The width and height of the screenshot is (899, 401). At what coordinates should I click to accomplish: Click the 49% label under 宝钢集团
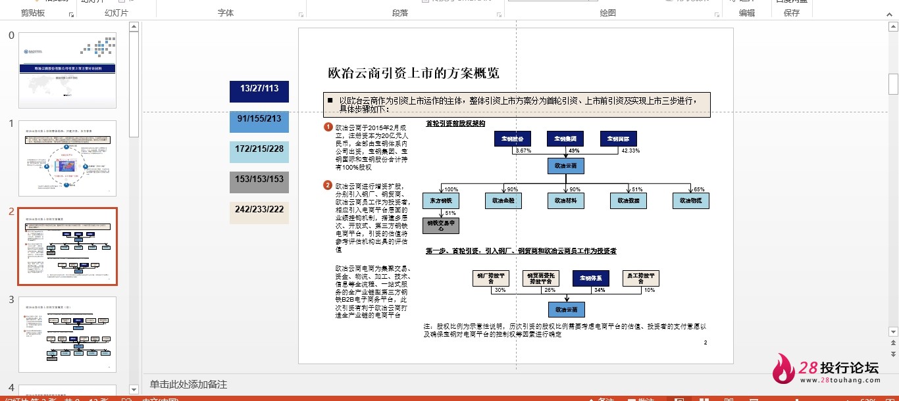click(574, 151)
